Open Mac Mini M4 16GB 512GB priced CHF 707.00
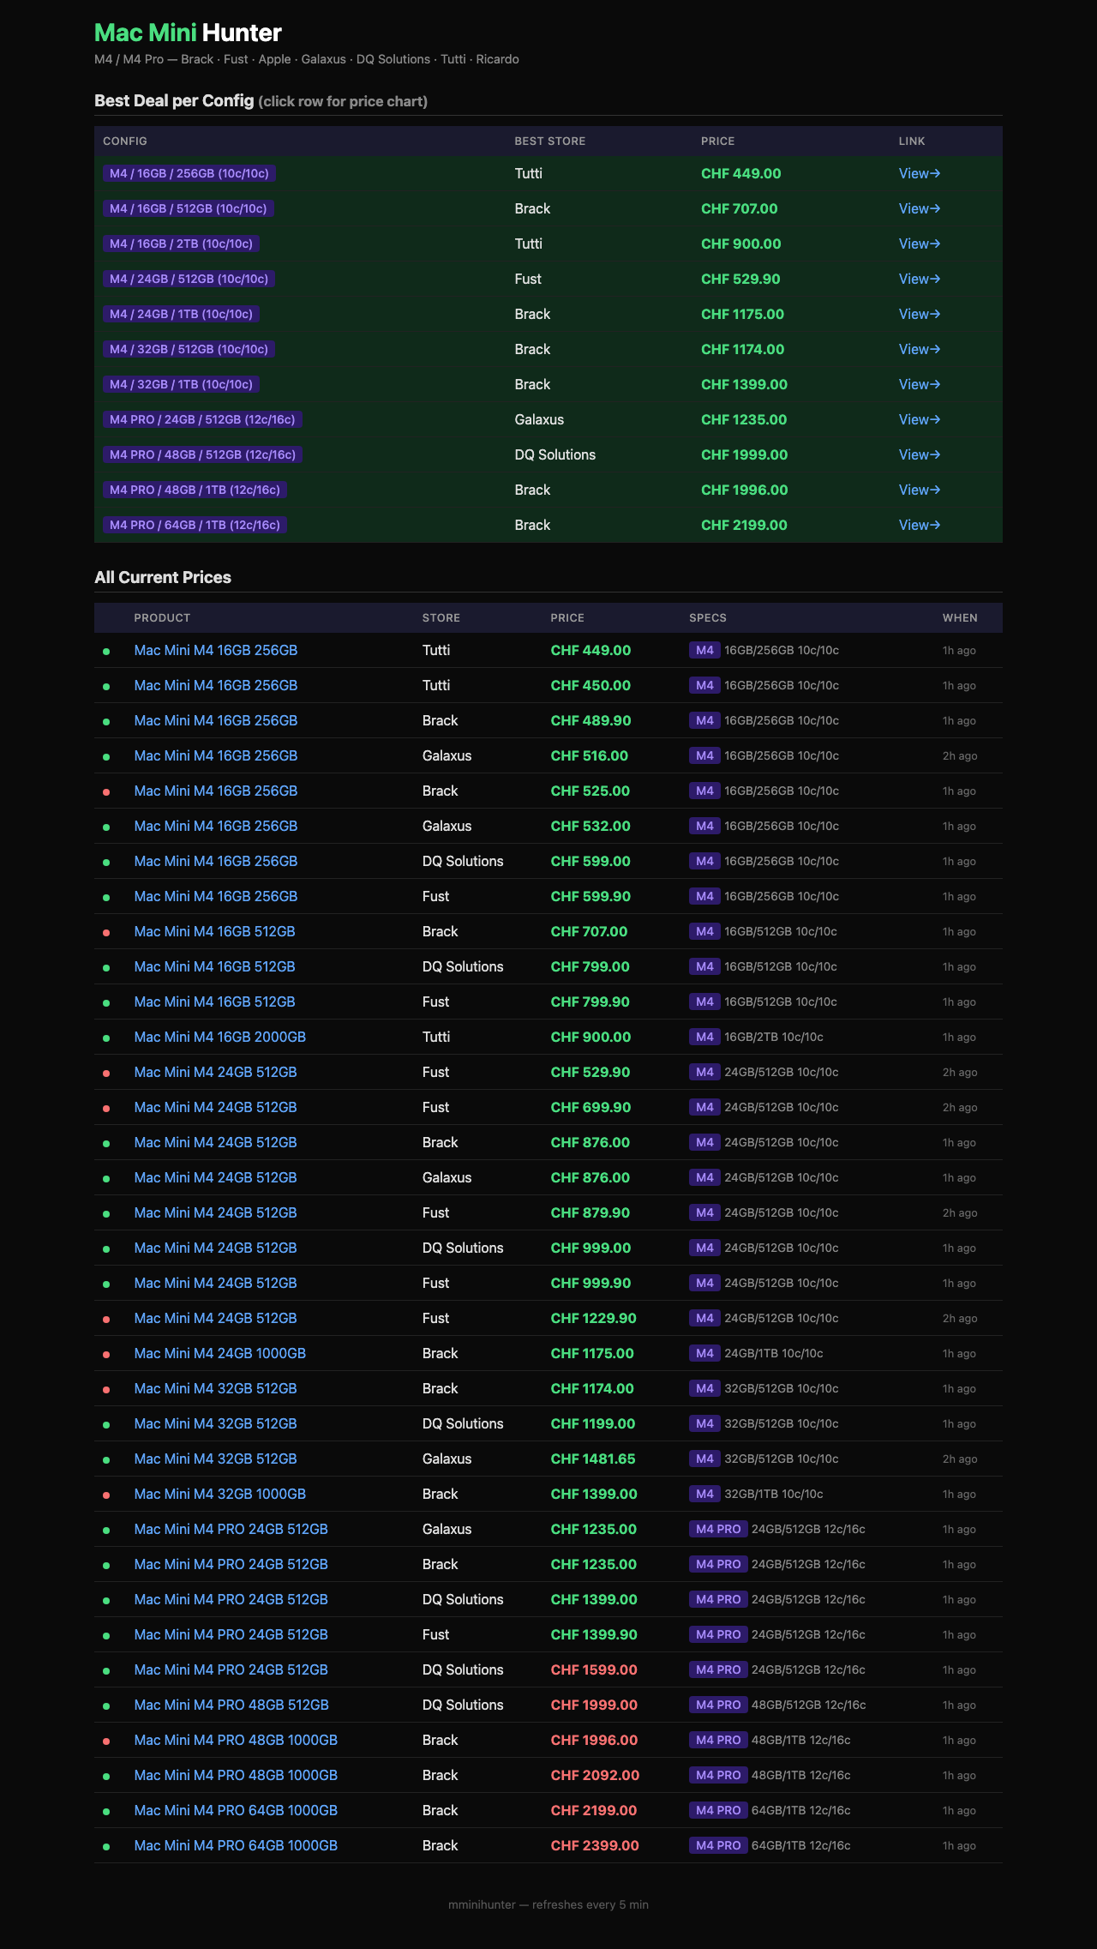 point(215,931)
